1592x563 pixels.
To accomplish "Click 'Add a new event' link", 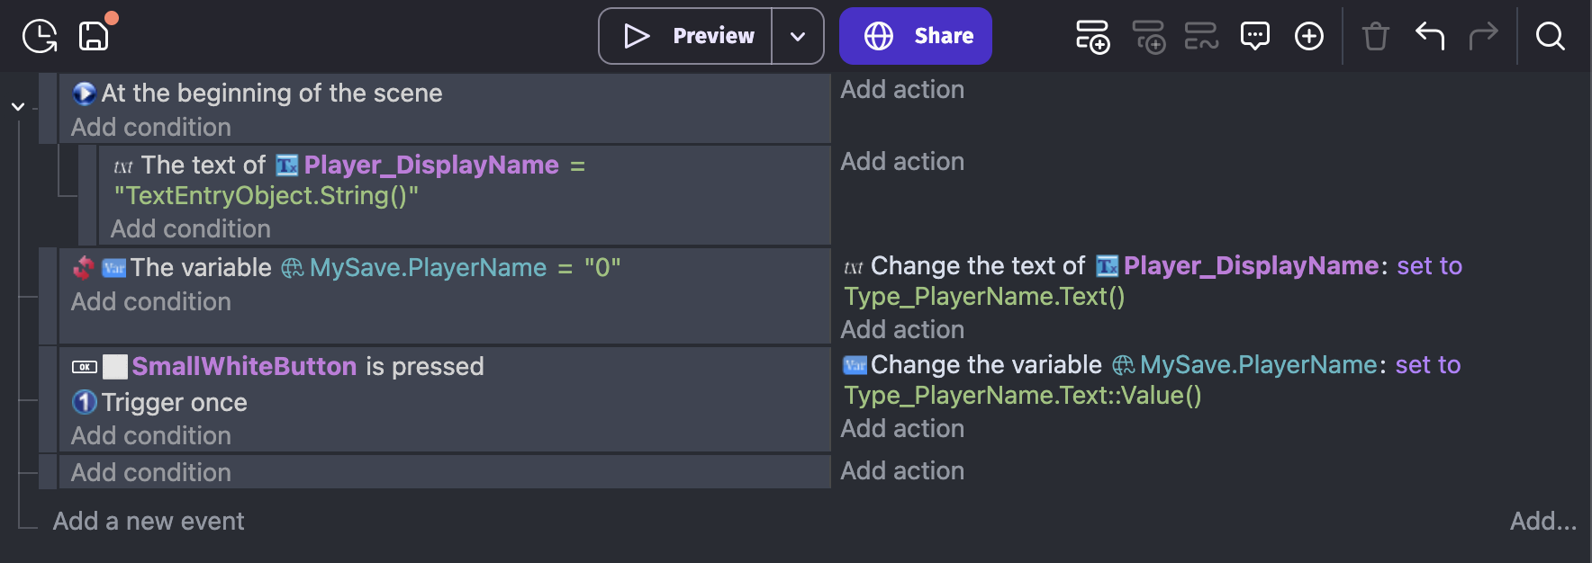I will tap(149, 521).
